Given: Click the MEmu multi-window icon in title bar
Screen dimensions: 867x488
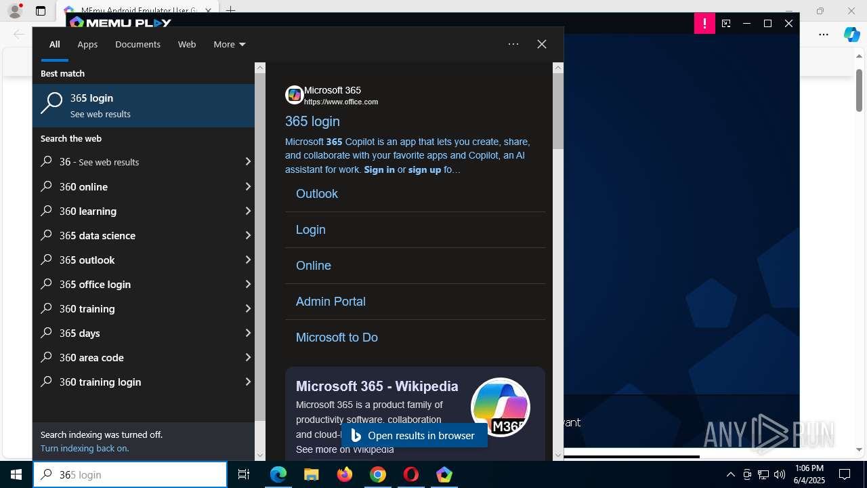Looking at the screenshot, I should [x=726, y=23].
